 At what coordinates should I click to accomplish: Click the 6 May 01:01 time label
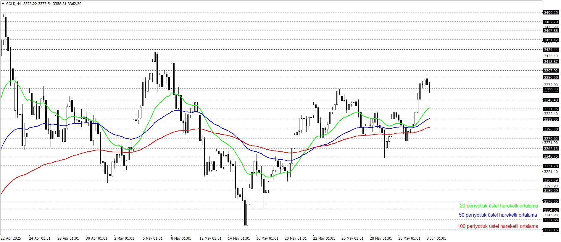[153, 238]
